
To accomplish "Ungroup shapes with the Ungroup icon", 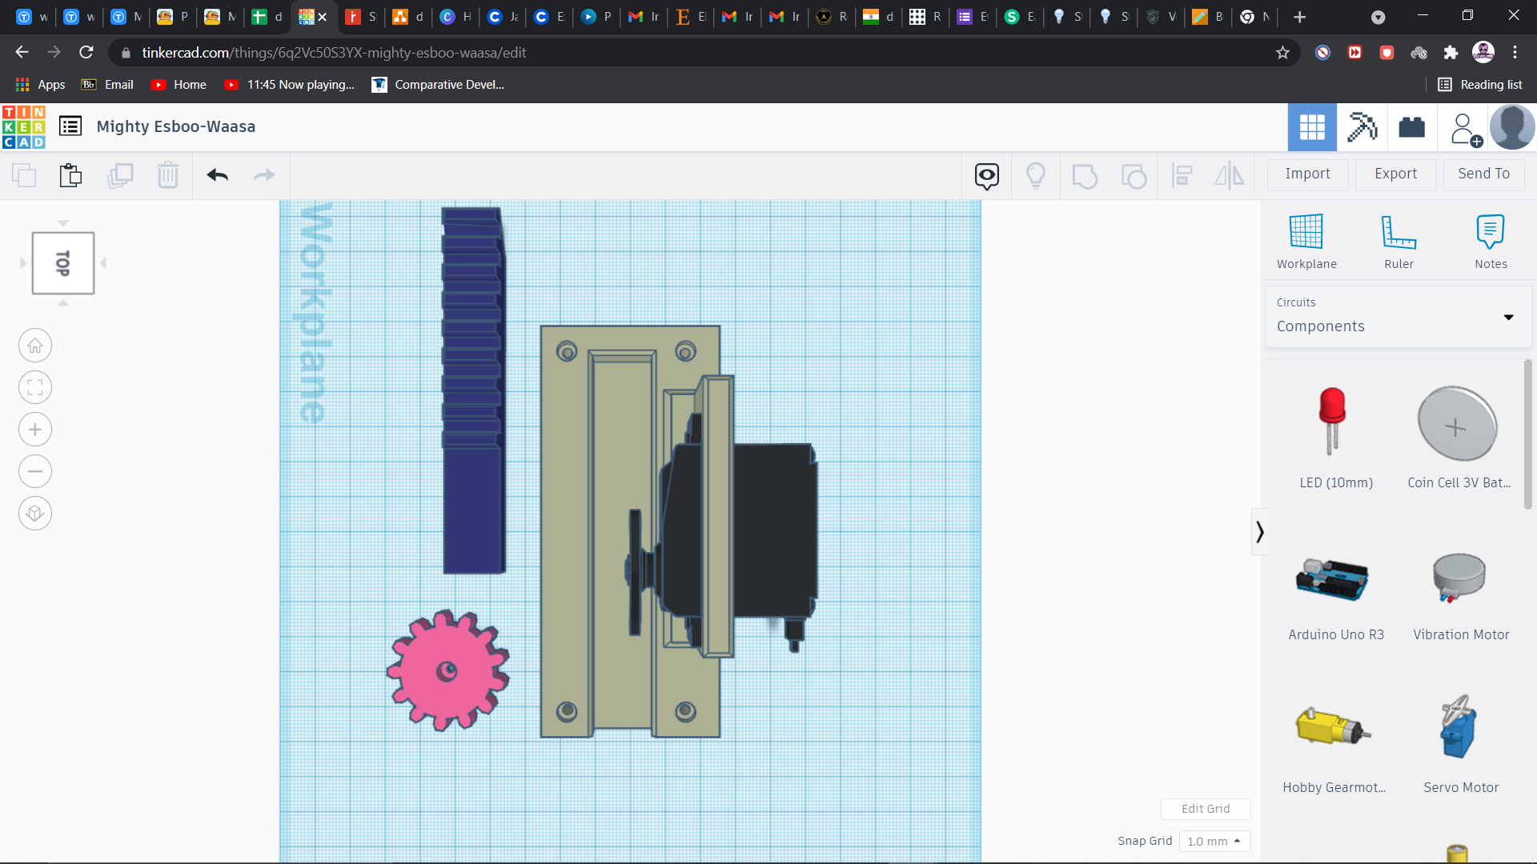I will [x=1134, y=174].
